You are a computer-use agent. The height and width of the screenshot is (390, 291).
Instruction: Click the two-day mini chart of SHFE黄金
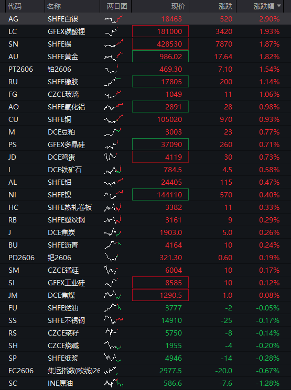point(114,57)
